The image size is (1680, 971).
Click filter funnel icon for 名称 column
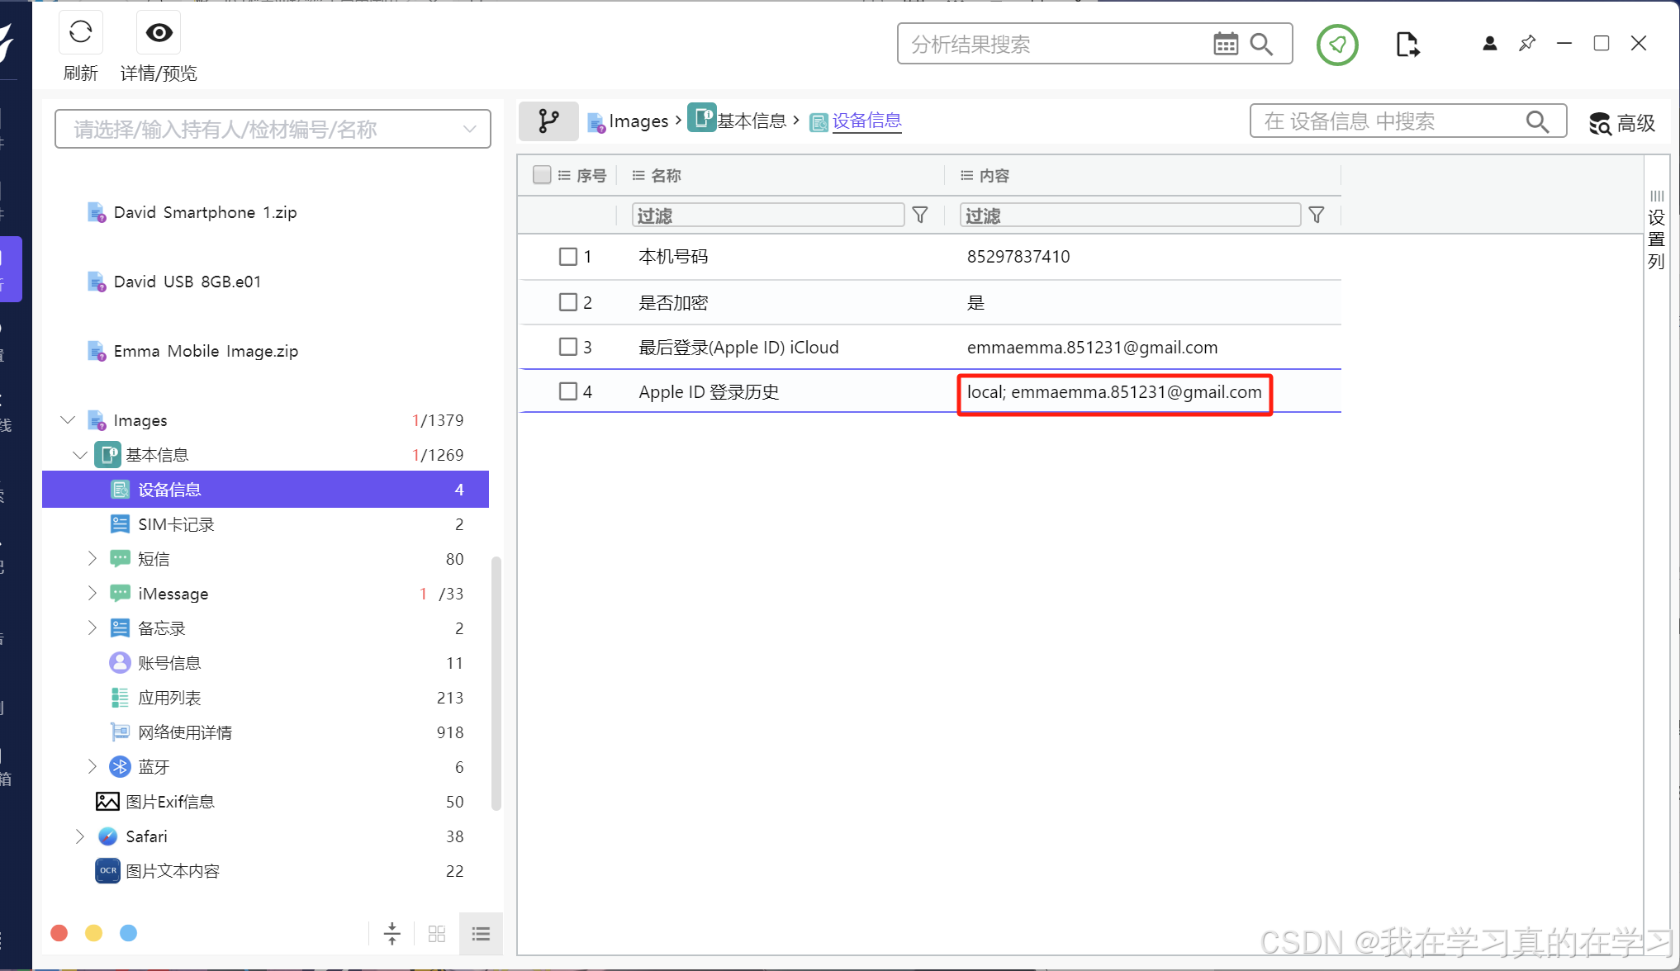(x=920, y=216)
